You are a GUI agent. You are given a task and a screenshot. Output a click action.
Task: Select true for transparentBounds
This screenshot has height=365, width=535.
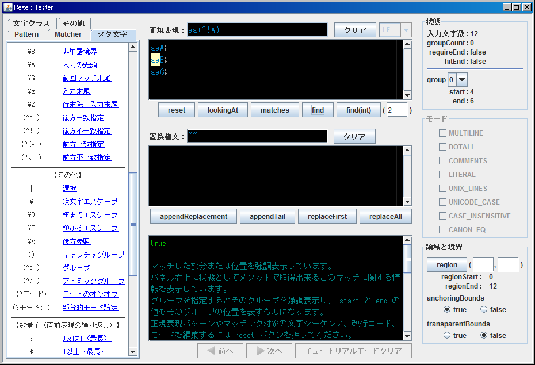point(447,335)
